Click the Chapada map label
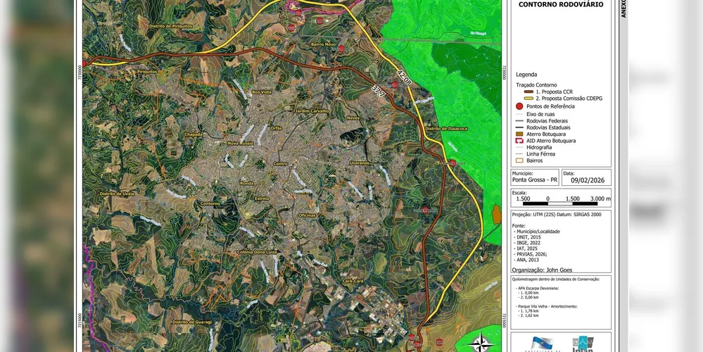The height and width of the screenshot is (352, 703). (x=194, y=134)
